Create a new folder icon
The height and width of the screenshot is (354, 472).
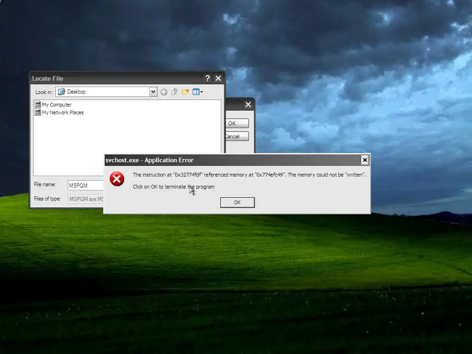coord(185,92)
